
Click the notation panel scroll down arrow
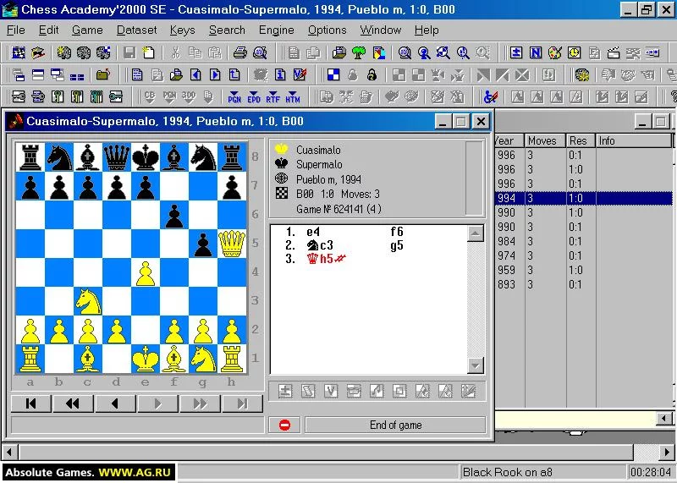476,366
